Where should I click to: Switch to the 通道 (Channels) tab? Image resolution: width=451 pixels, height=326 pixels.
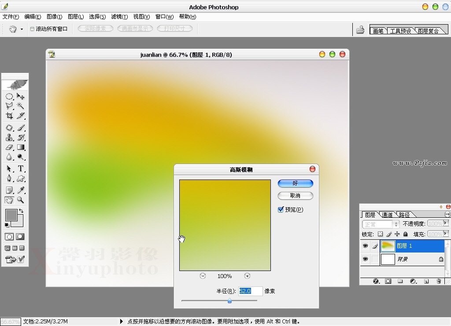click(387, 215)
